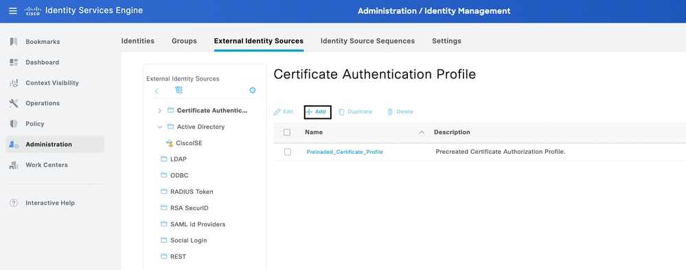Sort by Name column arrow
This screenshot has height=270, width=686.
(x=422, y=132)
